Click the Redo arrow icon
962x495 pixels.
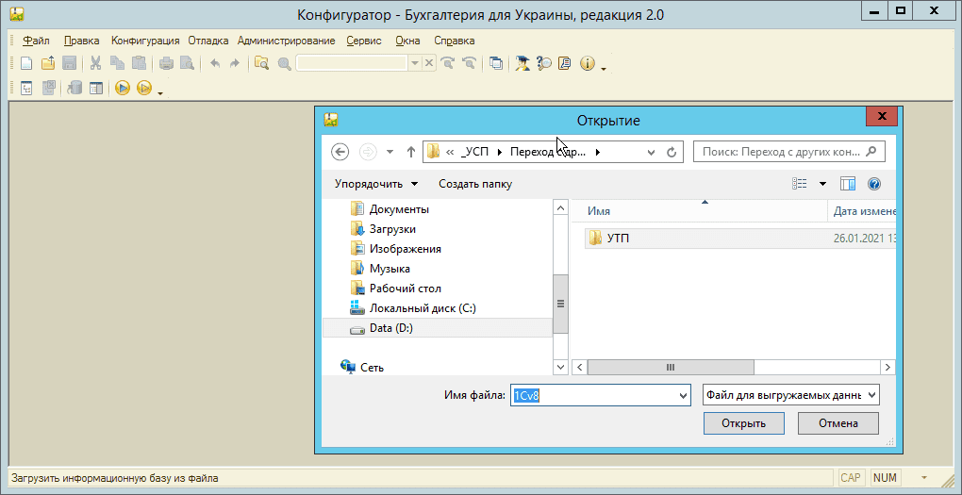pos(234,63)
